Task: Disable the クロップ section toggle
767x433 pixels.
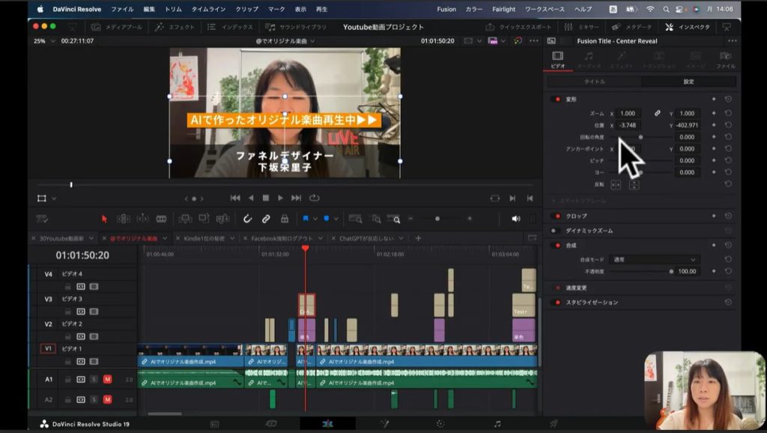Action: coord(557,216)
